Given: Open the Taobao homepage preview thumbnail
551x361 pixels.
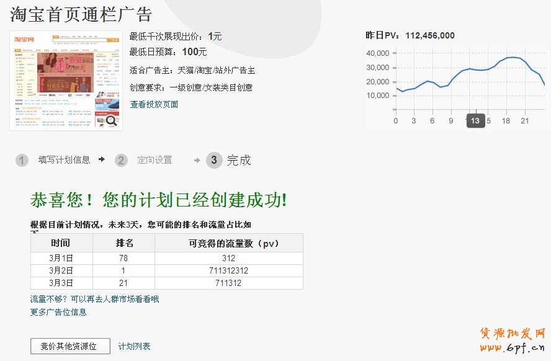Looking at the screenshot, I should point(66,80).
